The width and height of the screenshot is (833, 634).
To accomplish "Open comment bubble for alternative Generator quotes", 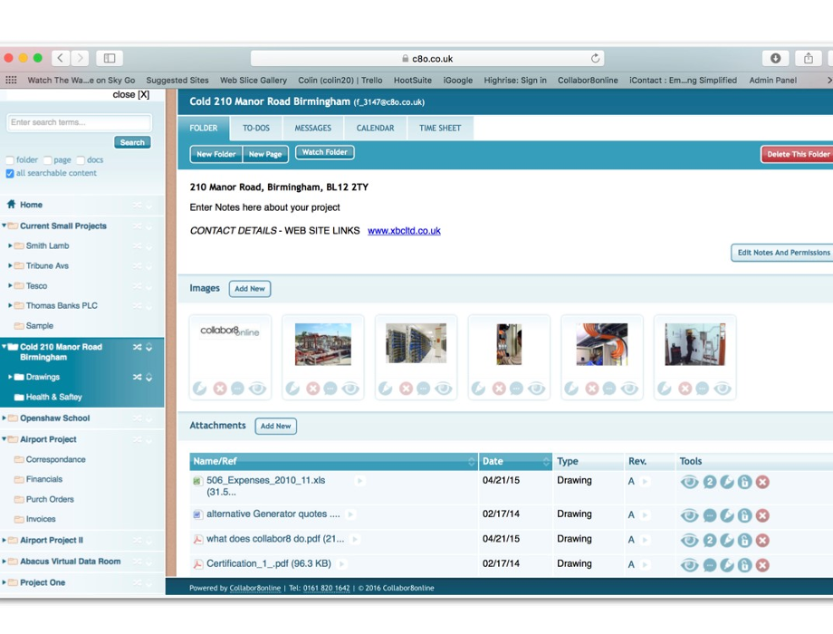I will click(709, 515).
